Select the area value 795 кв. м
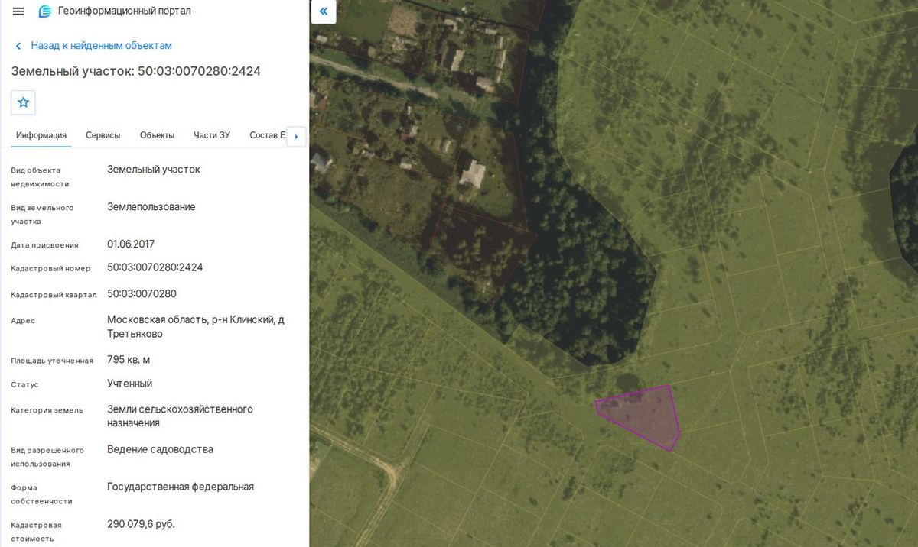 click(129, 359)
